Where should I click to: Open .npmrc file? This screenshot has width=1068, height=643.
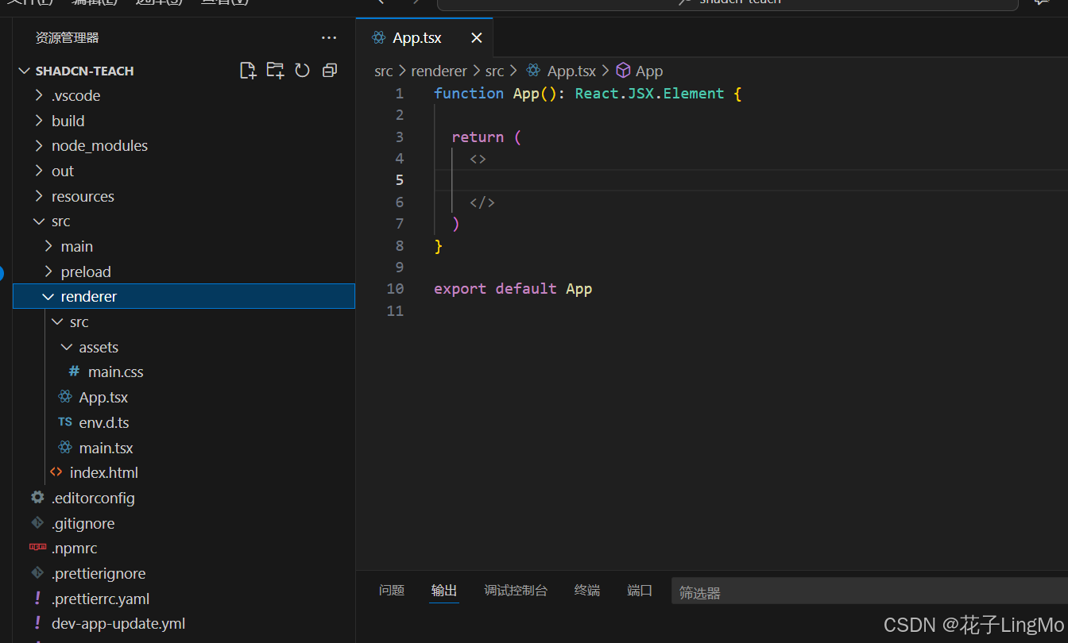pos(74,548)
